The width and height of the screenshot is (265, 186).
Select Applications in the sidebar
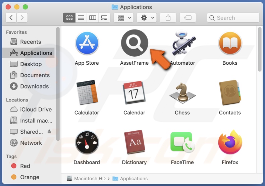coord(29,53)
